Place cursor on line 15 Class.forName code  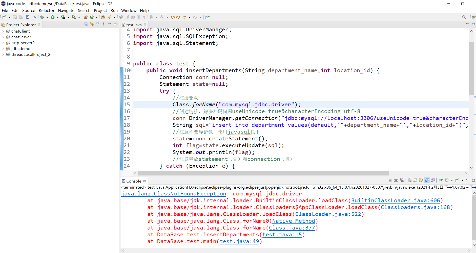pyautogui.click(x=236, y=105)
